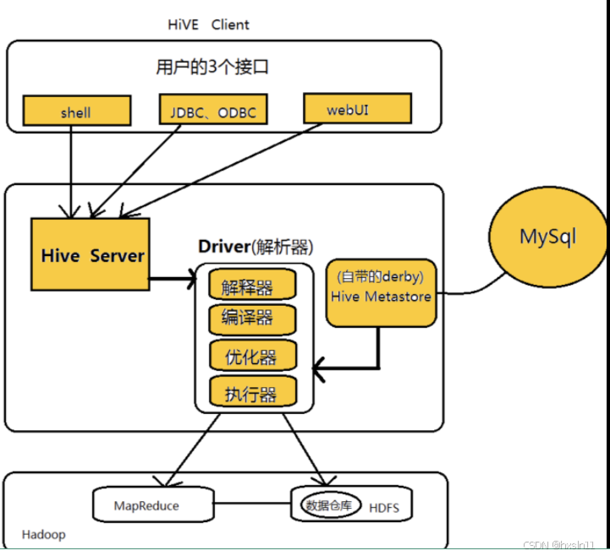This screenshot has height=556, width=610.
Task: Select the 编译器 component
Action: coord(252,319)
